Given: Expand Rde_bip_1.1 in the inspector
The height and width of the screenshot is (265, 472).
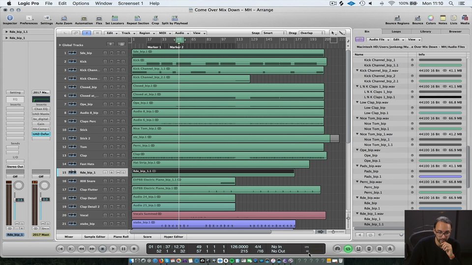Looking at the screenshot, I should click(6, 31).
